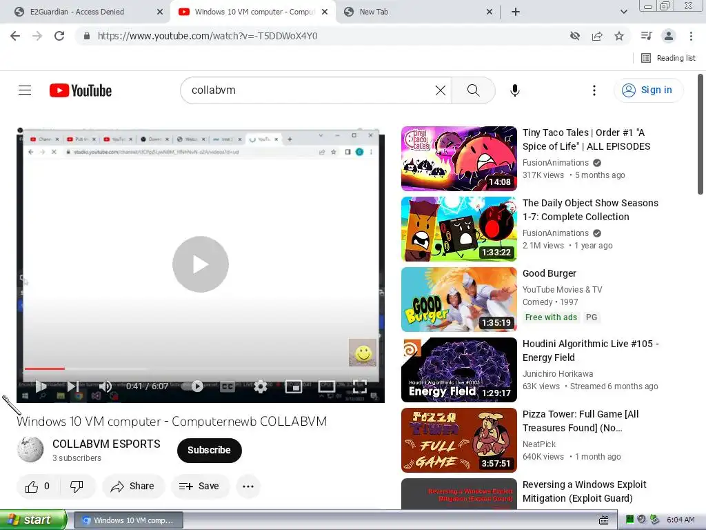Save the video to a playlist
The height and width of the screenshot is (530, 706).
click(x=199, y=487)
